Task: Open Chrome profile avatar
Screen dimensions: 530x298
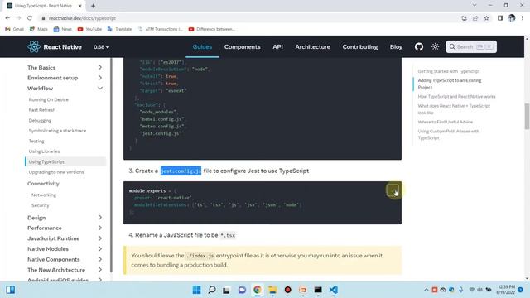Action: tap(512, 18)
